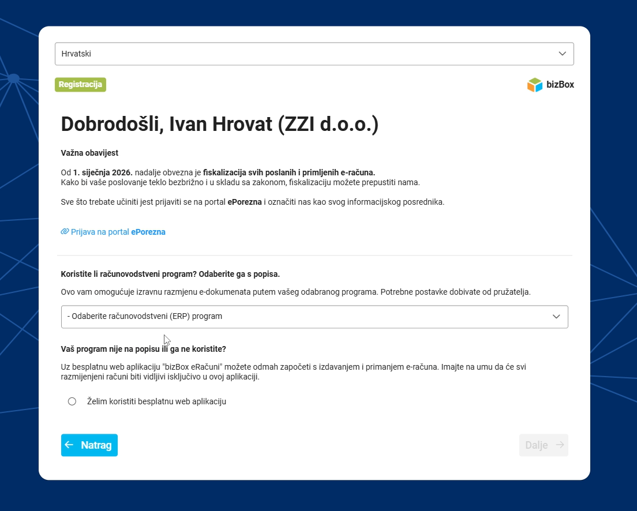Click heading 'Koristite li računovodstveni program?'
This screenshot has width=637, height=511.
[x=174, y=274]
